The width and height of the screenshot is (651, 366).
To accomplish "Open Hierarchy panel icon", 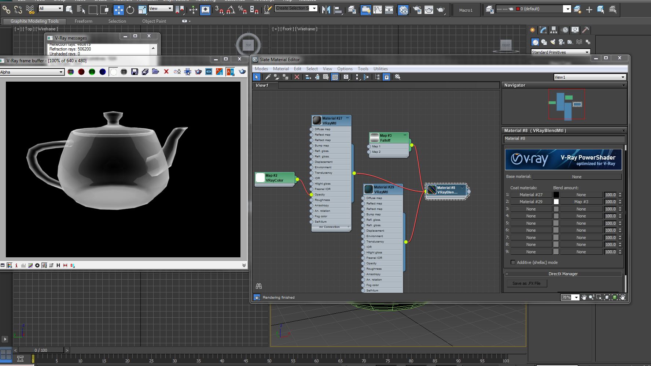I will tap(554, 30).
